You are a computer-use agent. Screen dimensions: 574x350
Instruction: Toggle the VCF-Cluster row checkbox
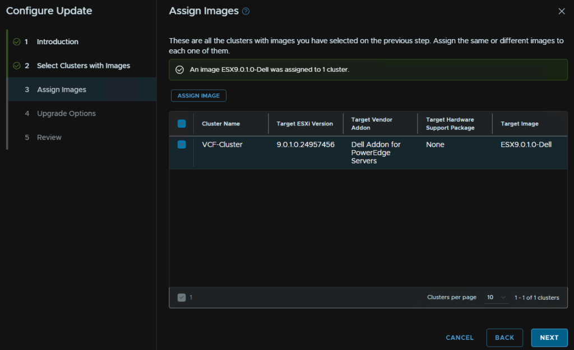(182, 144)
